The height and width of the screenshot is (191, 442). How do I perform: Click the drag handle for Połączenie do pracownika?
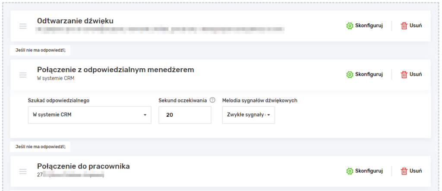point(23,171)
